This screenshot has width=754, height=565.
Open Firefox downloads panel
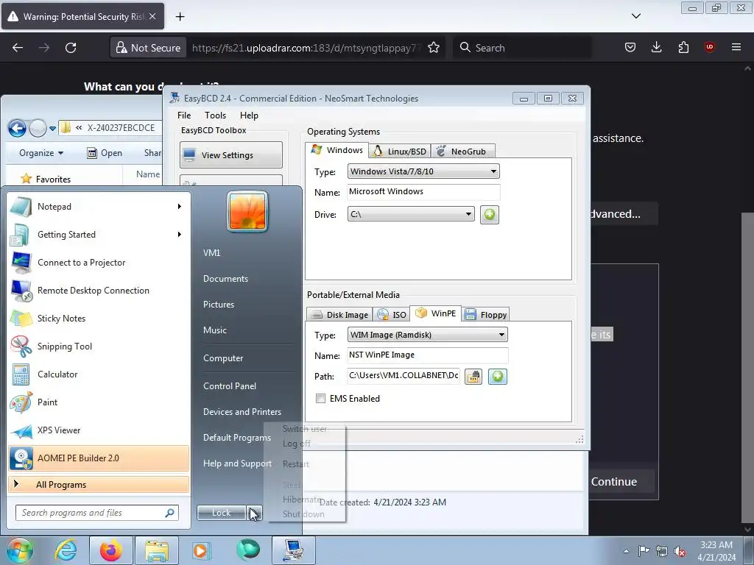coord(656,47)
